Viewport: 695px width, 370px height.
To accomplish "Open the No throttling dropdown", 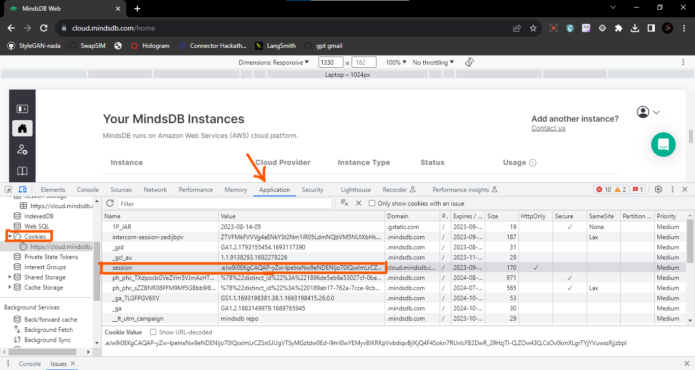I will [432, 62].
